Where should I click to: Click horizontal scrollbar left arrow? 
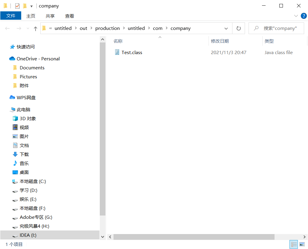point(110,237)
